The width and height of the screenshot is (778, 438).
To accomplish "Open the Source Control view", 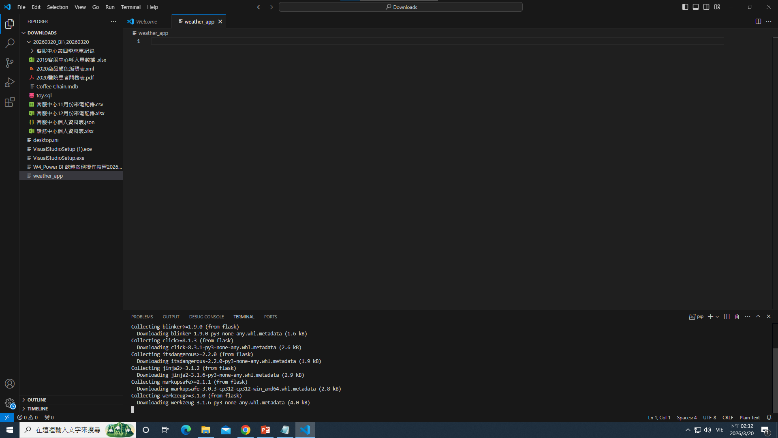I will [10, 62].
